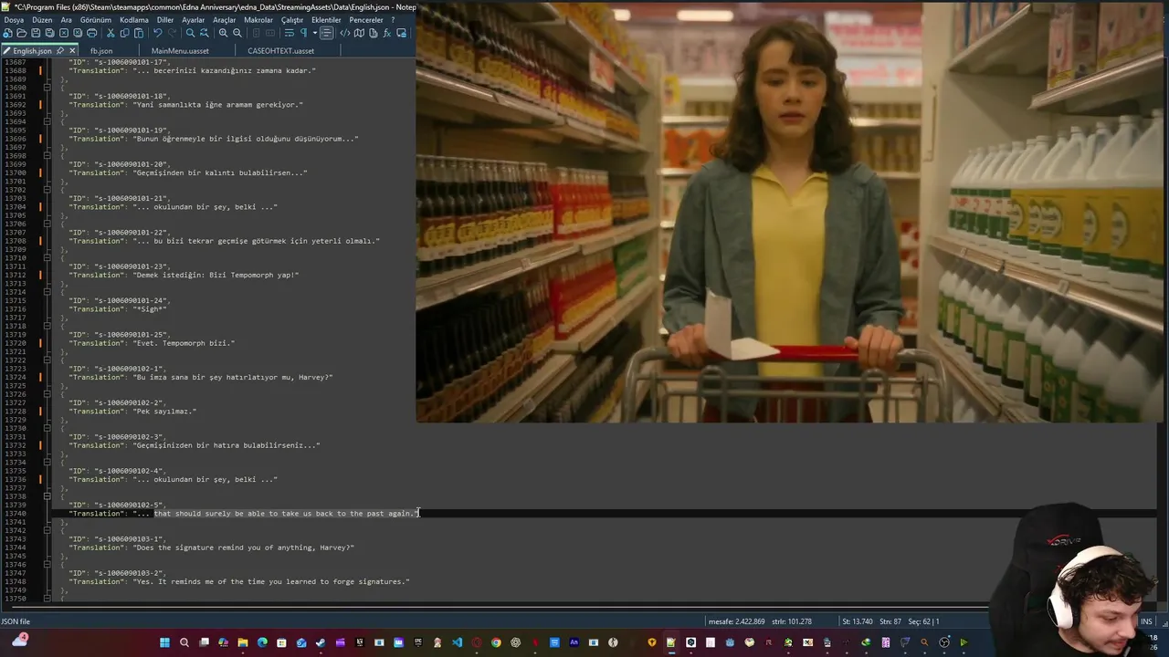Image resolution: width=1169 pixels, height=657 pixels.
Task: Zoom in using the plus magnifier icon
Action: click(223, 33)
